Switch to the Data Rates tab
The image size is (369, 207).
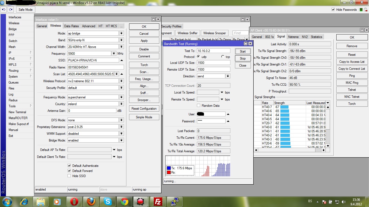[x=71, y=26]
